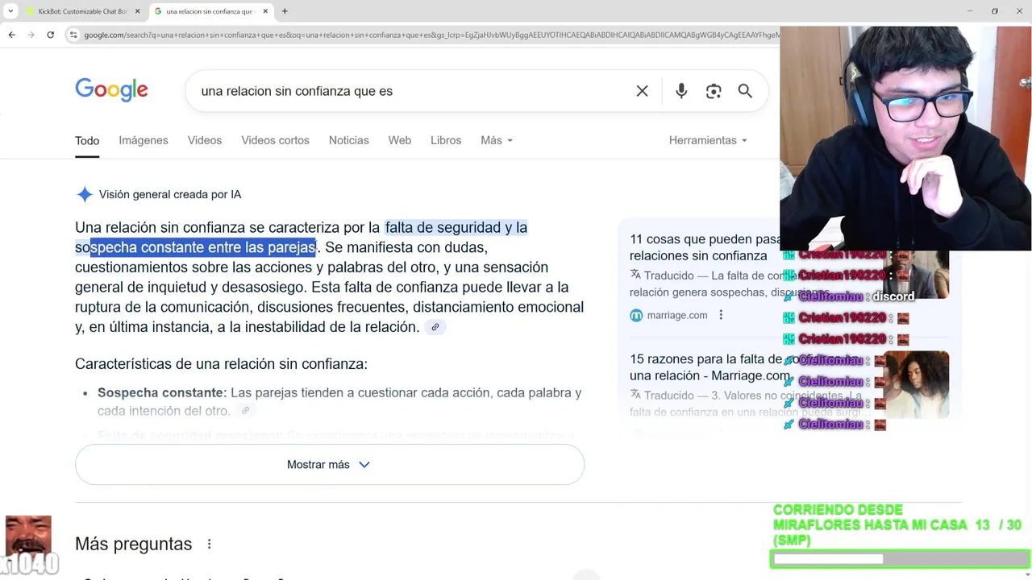Screen dimensions: 1032x580
Task: Click the 'Sospecha constante:' bold bullet text
Action: point(162,393)
